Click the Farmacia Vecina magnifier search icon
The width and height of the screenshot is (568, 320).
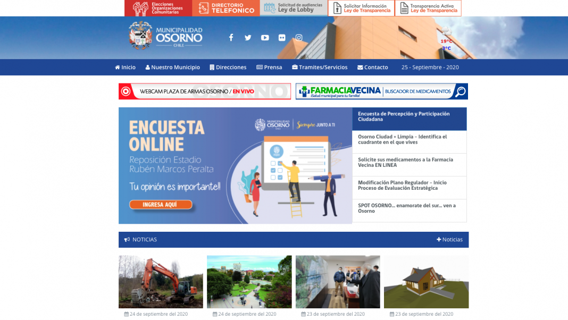pos(461,91)
